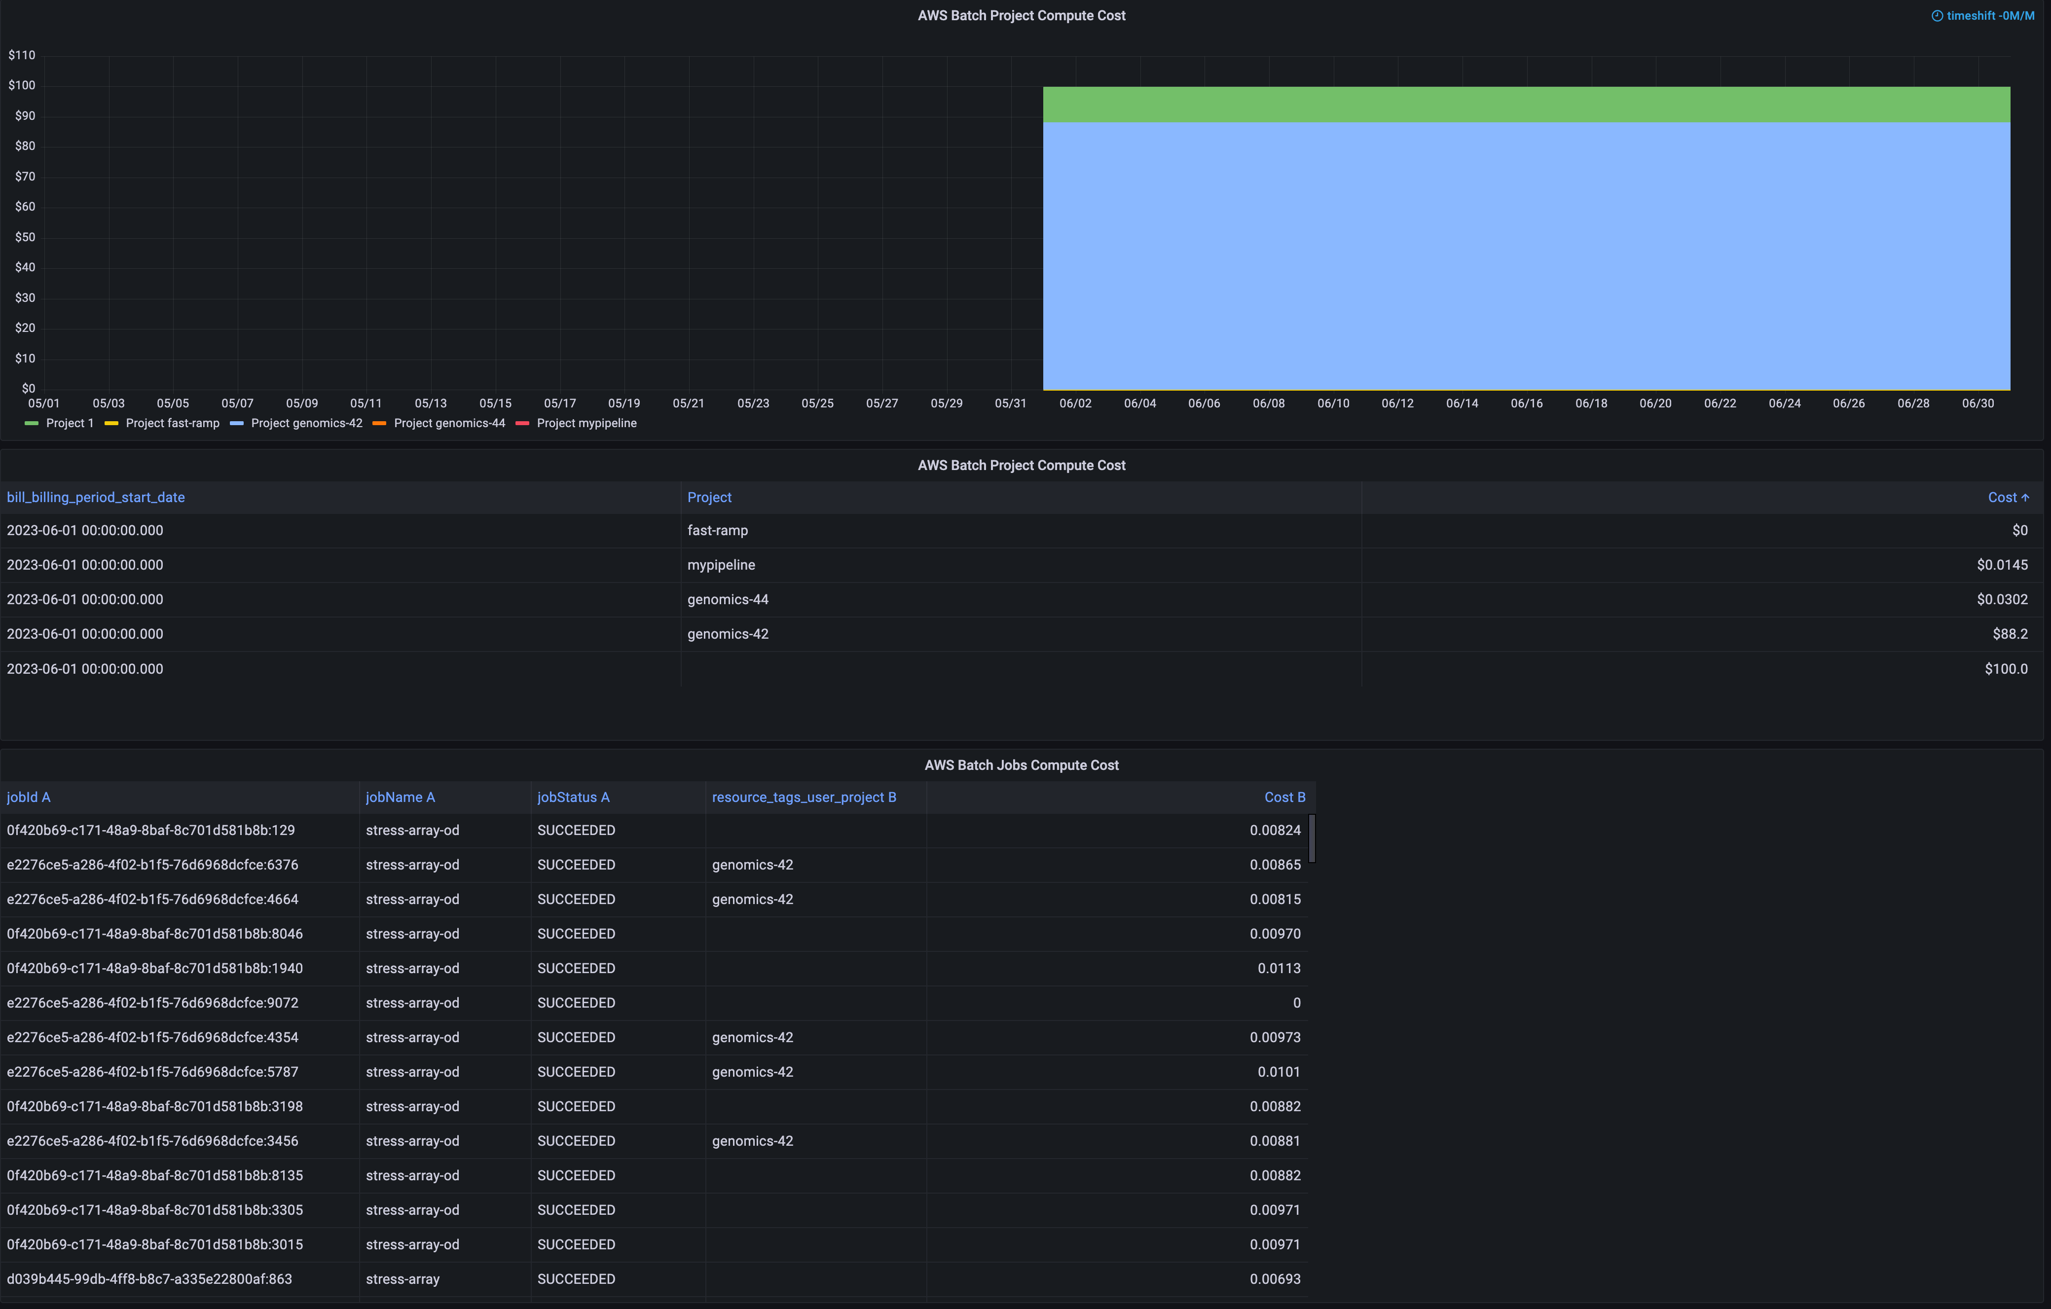Click the genomics-44 orange legend swatch
Viewport: 2051px width, 1309px height.
379,423
